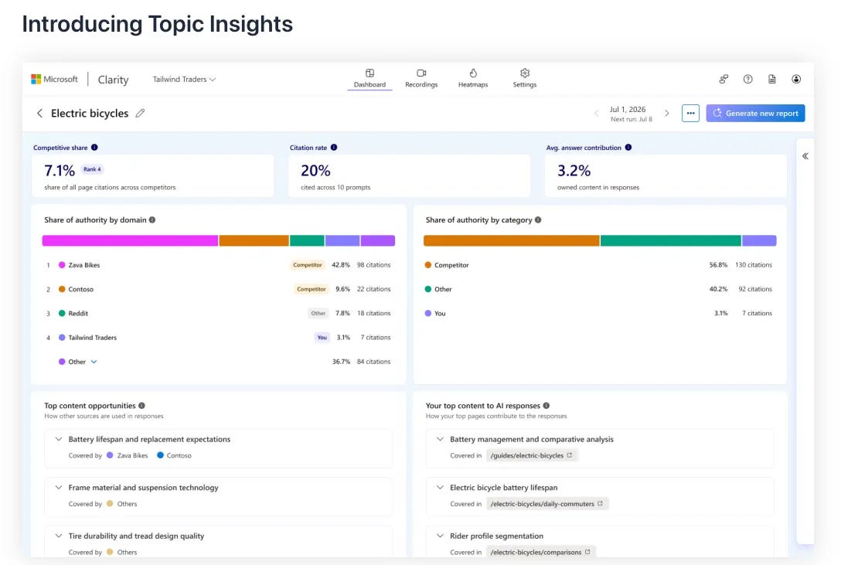Open the more options ellipsis button
841x565 pixels.
[x=690, y=113]
